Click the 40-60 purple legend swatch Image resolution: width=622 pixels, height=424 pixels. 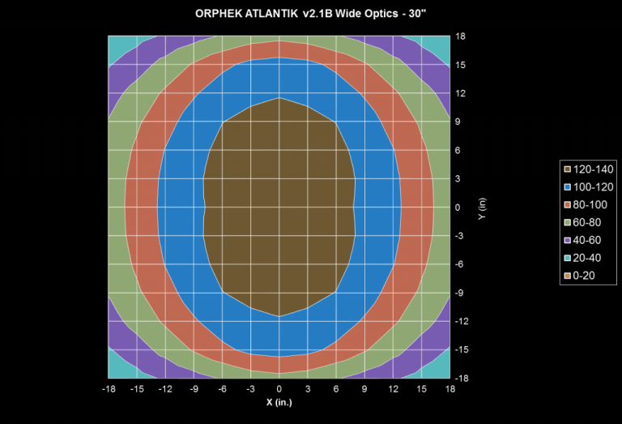point(567,240)
